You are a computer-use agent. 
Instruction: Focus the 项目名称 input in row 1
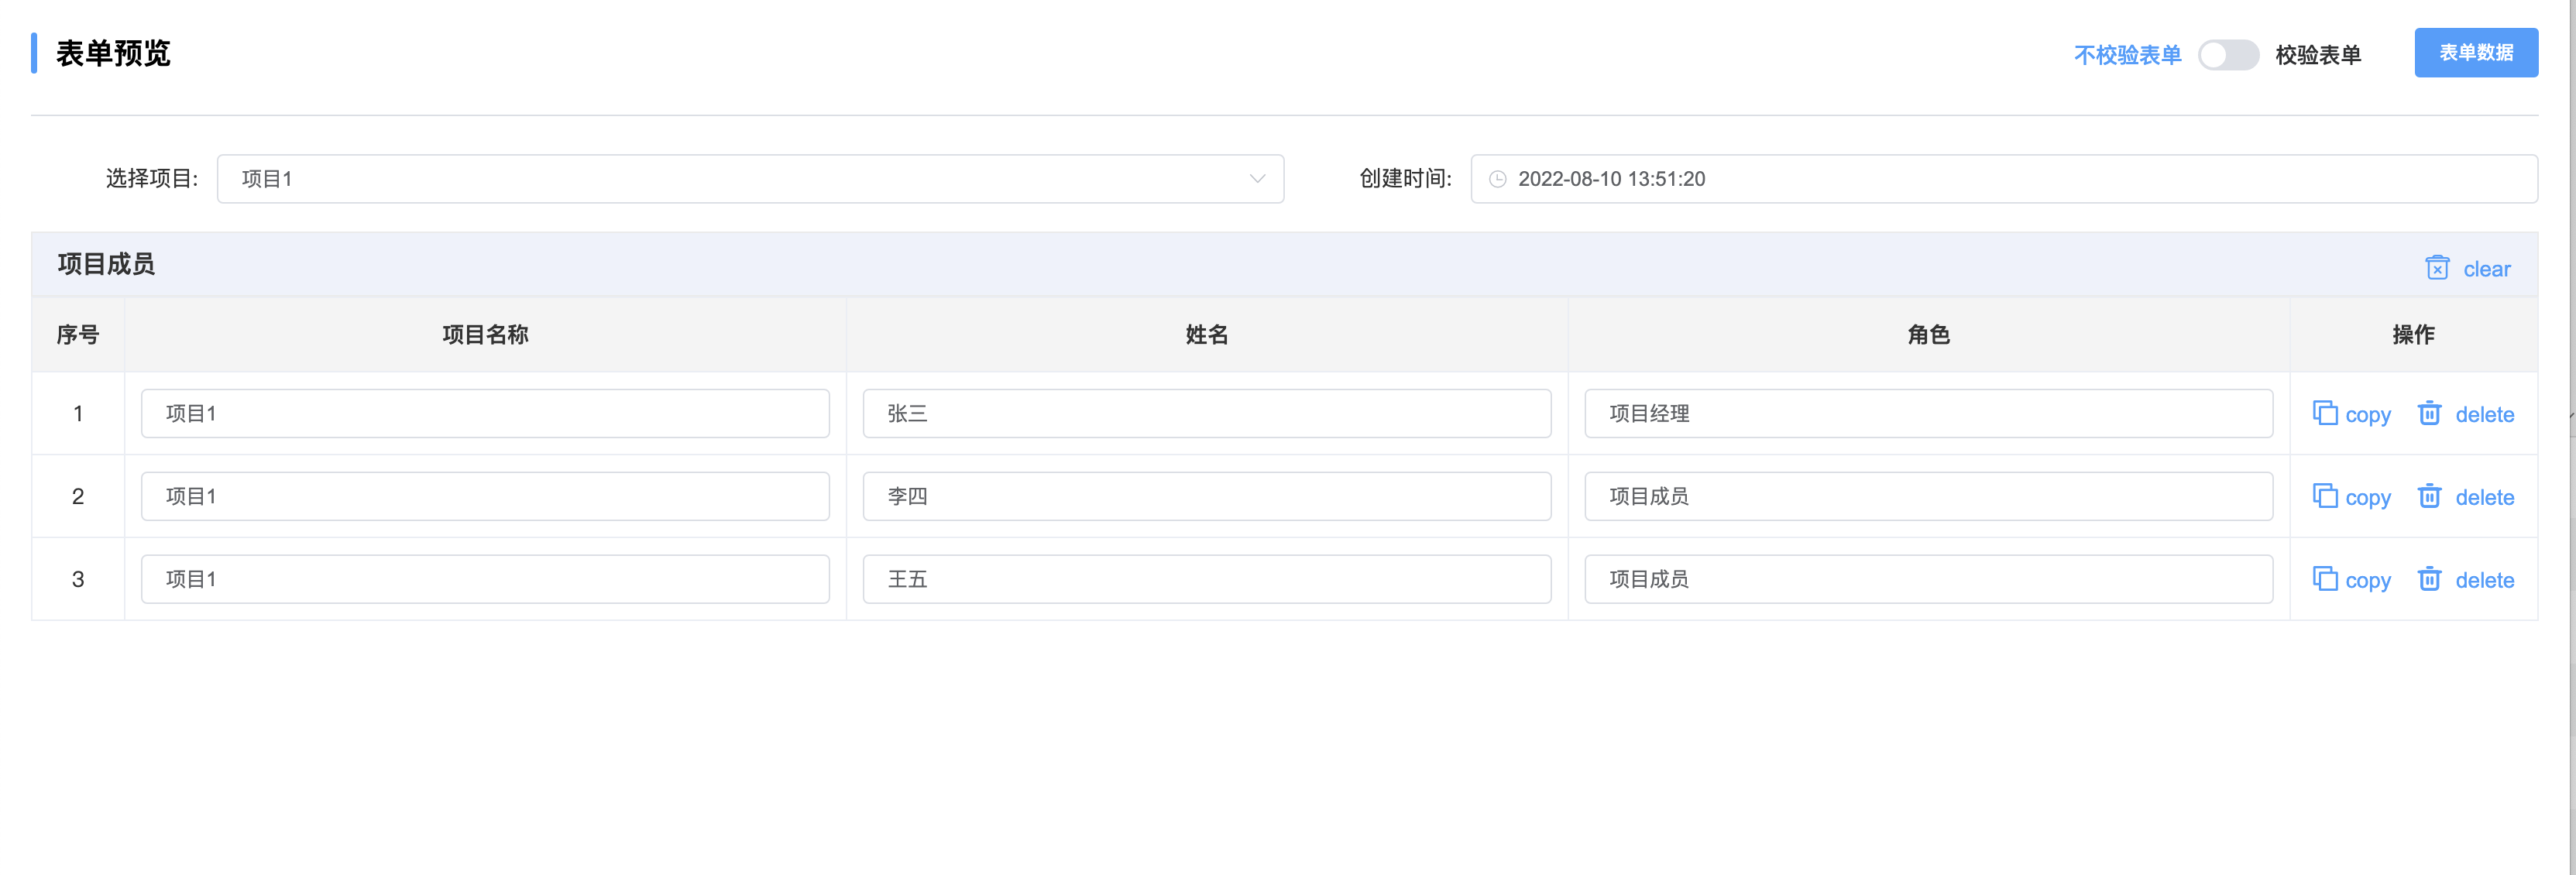pos(485,413)
